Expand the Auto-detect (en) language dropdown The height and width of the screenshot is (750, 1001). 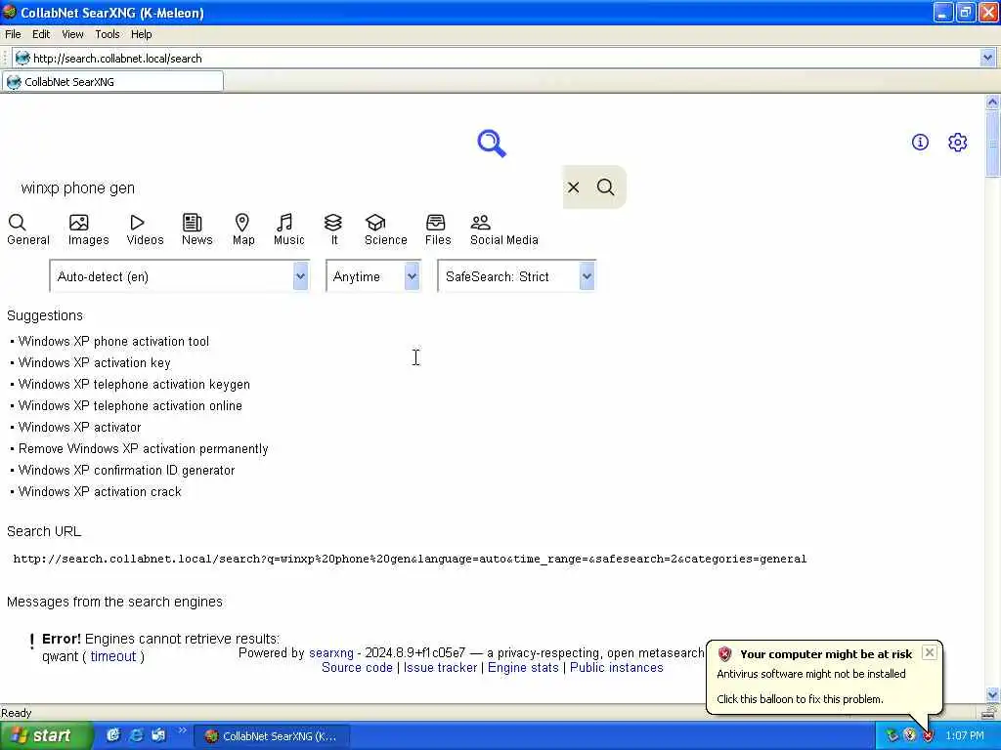180,276
